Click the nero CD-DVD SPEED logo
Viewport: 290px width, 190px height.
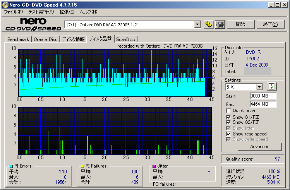(x=33, y=24)
